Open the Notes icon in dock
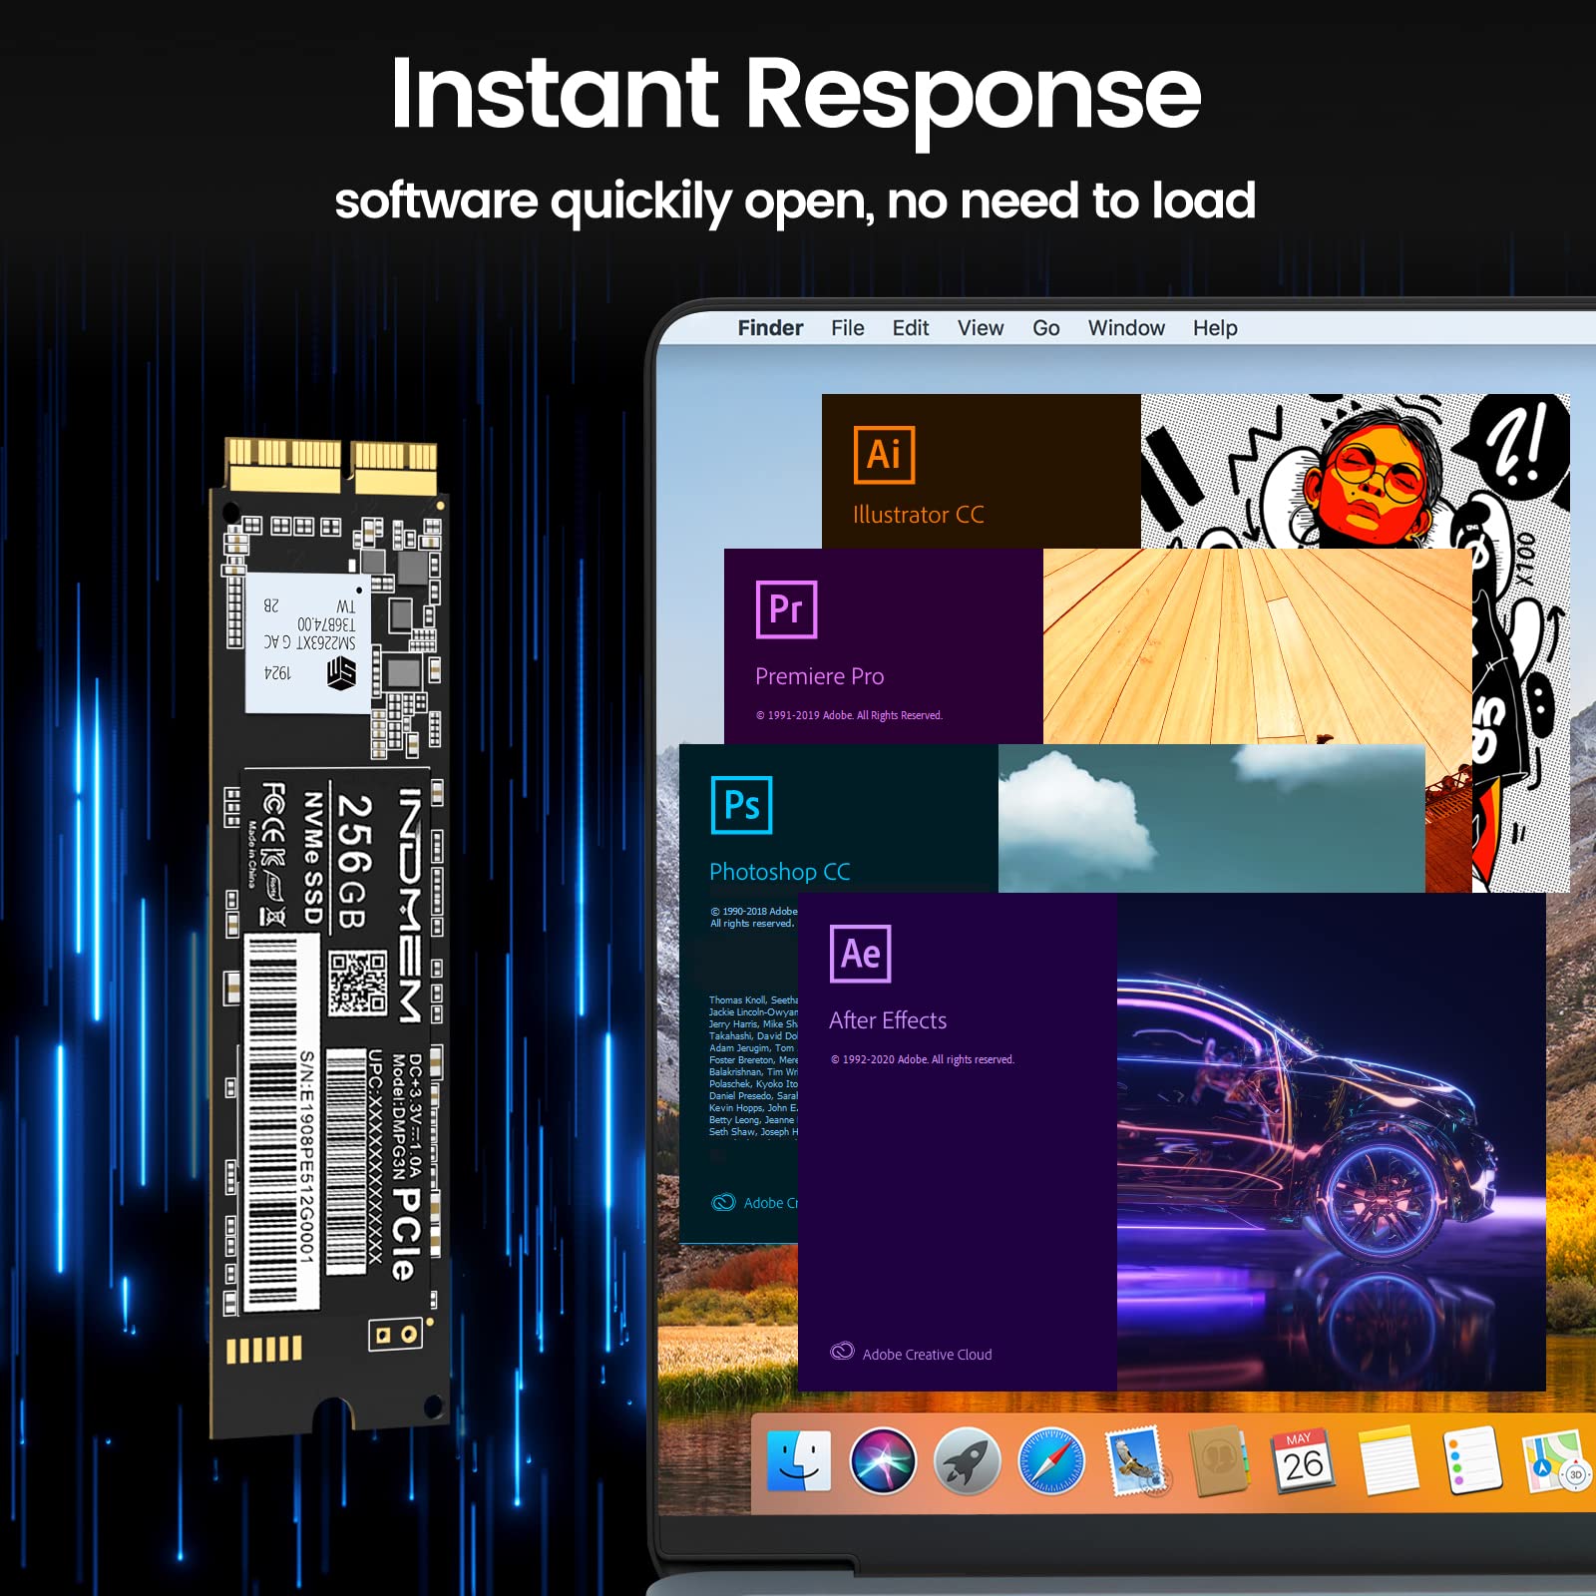 tap(1389, 1461)
